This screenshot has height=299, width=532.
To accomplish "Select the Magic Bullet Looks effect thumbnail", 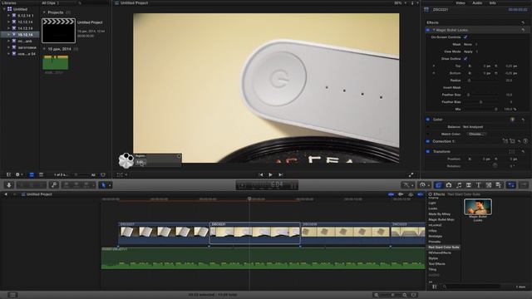I will pos(478,207).
